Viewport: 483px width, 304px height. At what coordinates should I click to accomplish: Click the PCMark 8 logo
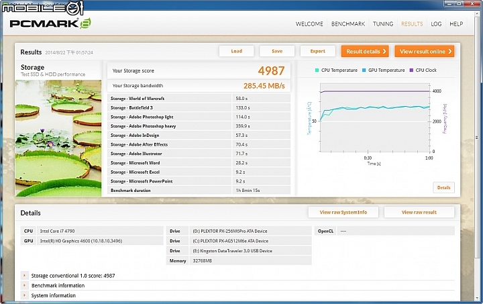point(50,23)
